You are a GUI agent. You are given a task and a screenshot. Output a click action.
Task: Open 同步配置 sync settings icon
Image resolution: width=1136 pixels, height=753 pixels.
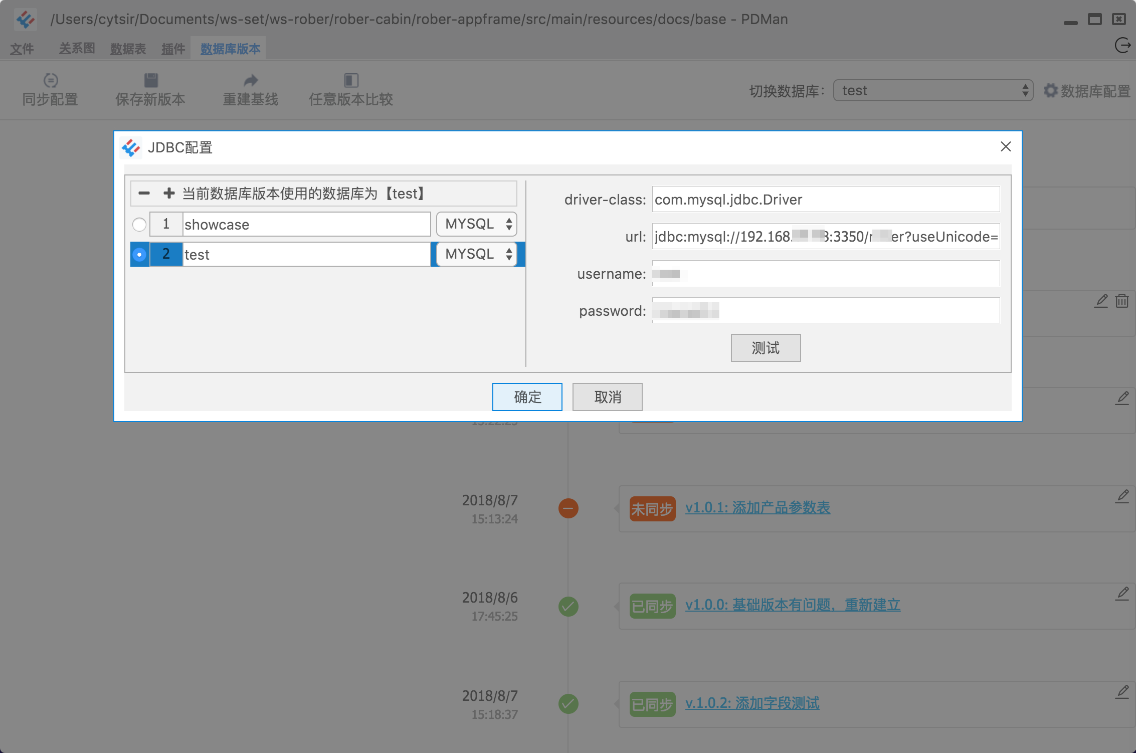[51, 80]
